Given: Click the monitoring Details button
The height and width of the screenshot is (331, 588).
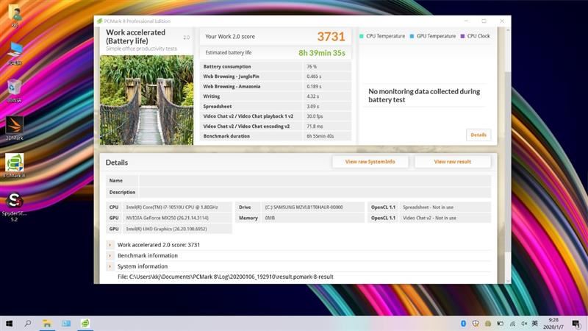Looking at the screenshot, I should (x=478, y=135).
